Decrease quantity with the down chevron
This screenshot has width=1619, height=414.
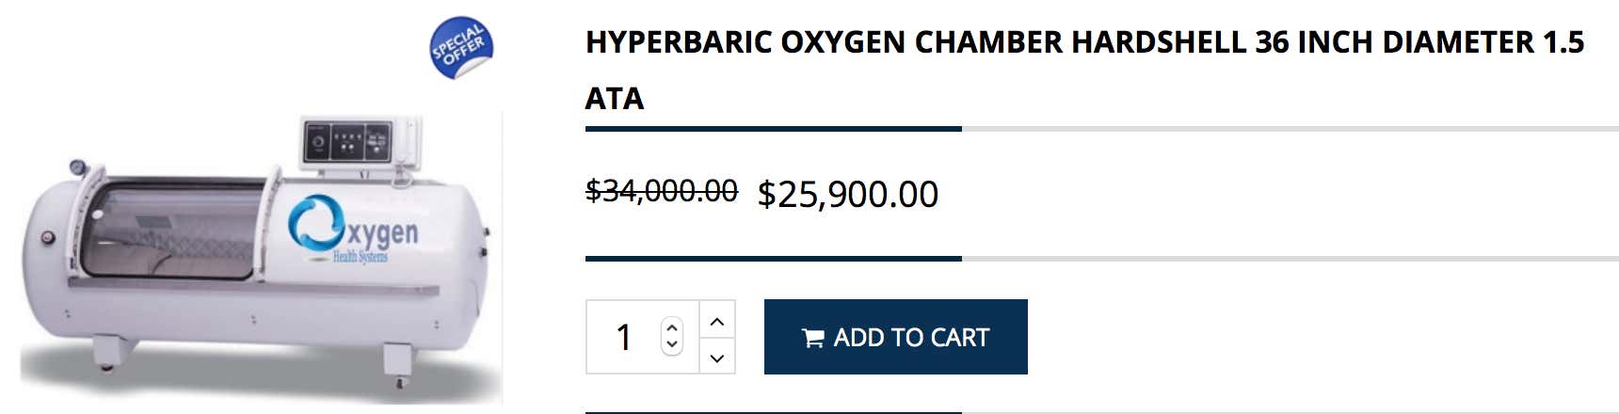click(x=717, y=357)
